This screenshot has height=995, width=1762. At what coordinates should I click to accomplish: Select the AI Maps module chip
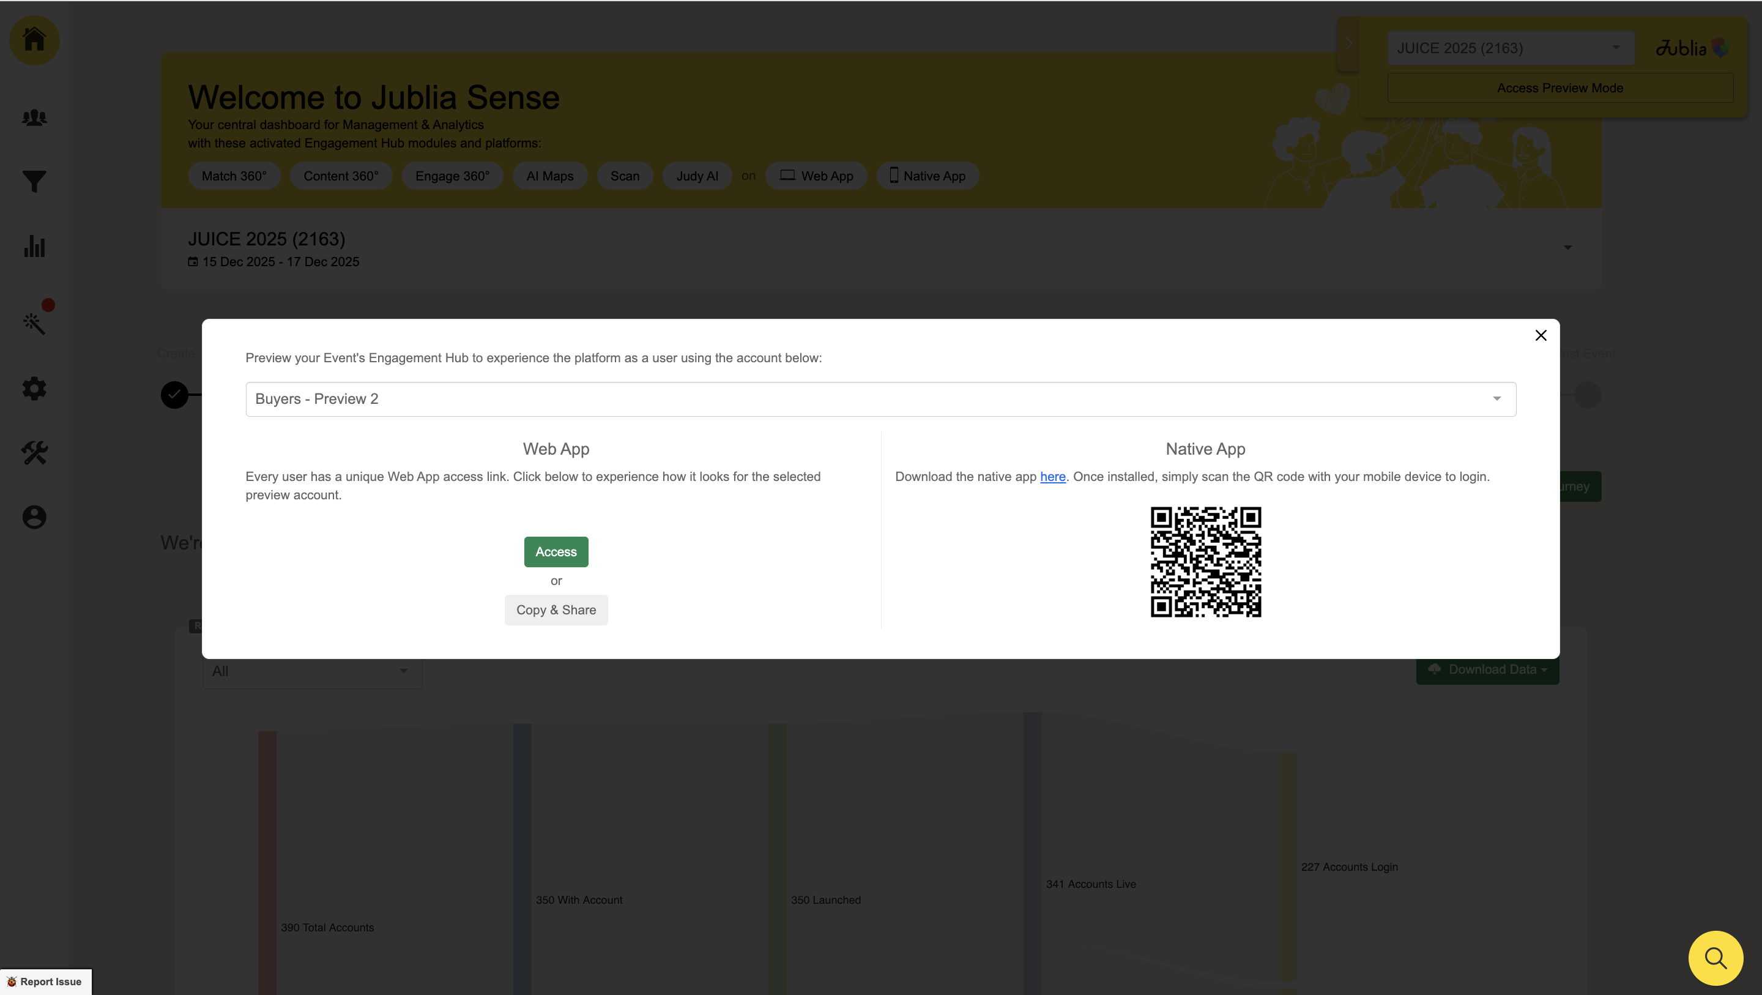click(549, 176)
